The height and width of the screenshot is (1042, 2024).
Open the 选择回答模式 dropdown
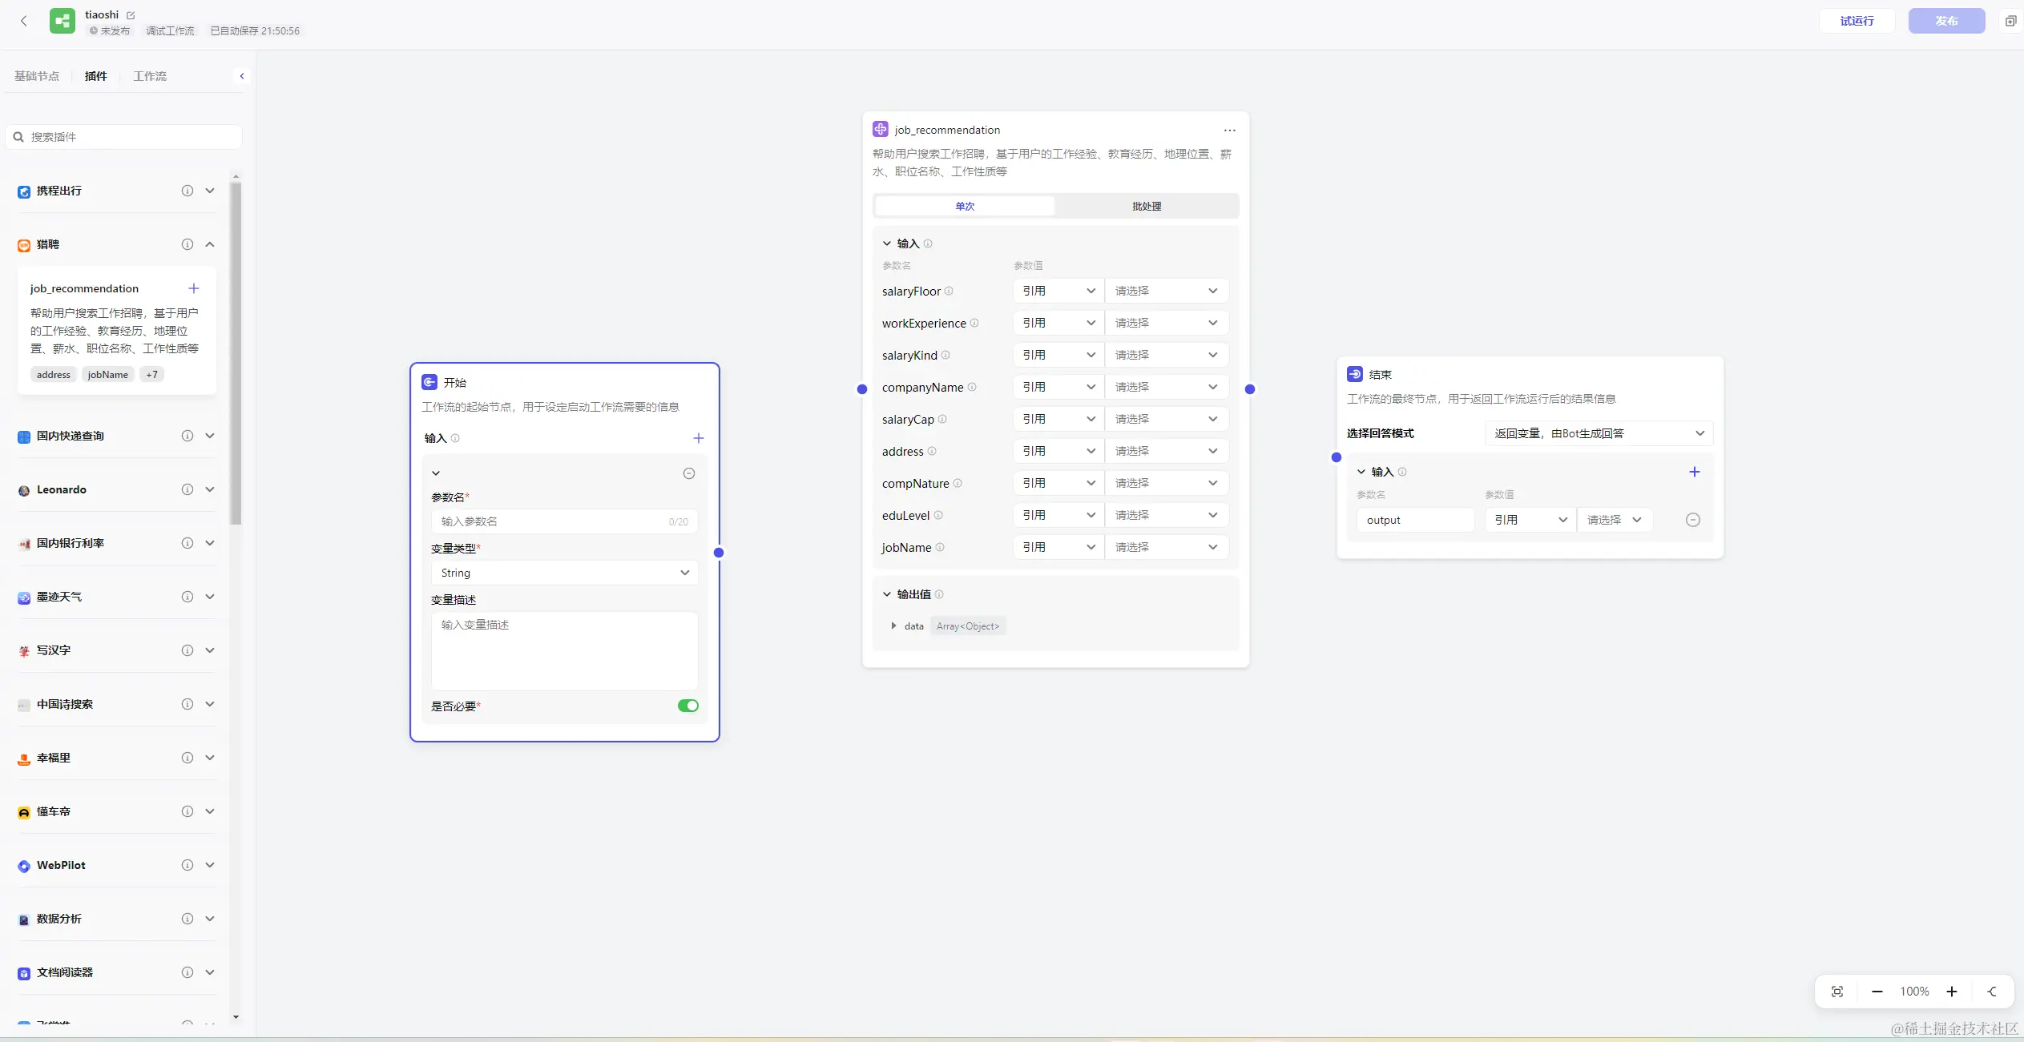click(x=1598, y=433)
